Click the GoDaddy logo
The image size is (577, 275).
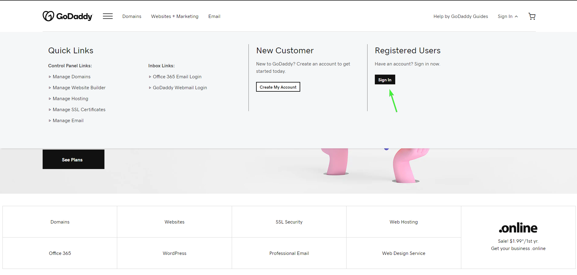coord(68,16)
